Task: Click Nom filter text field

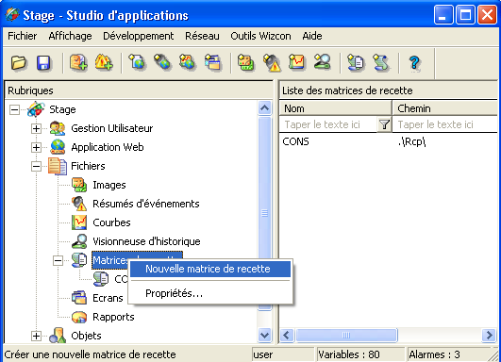Action: click(x=328, y=124)
